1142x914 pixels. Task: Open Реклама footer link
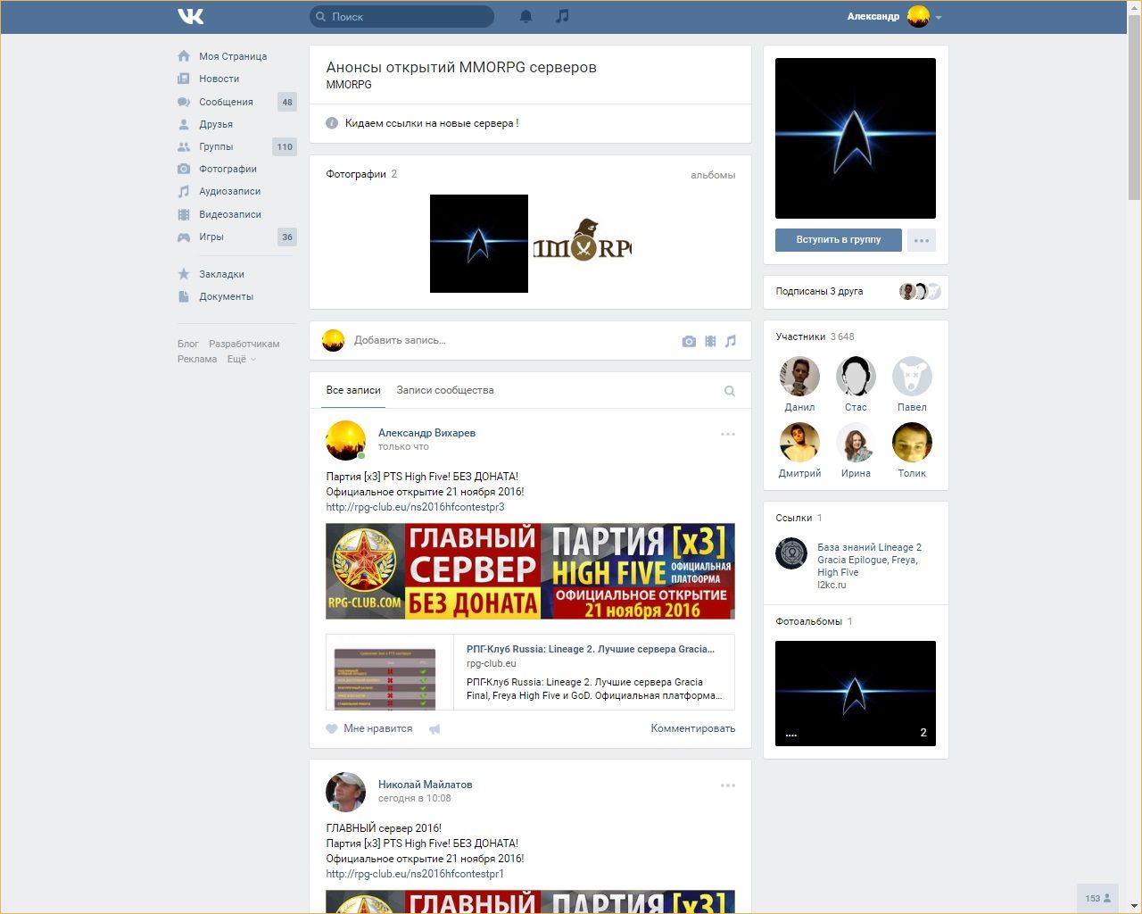tap(197, 359)
